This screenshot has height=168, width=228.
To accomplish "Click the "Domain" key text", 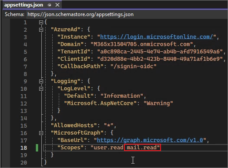I will (70, 44).
